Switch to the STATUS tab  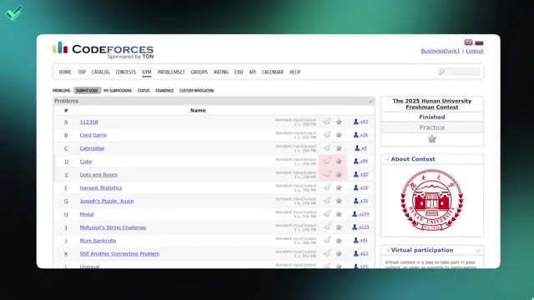click(x=144, y=91)
